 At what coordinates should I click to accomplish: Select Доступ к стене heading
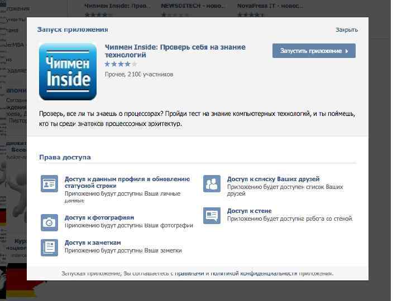click(249, 211)
